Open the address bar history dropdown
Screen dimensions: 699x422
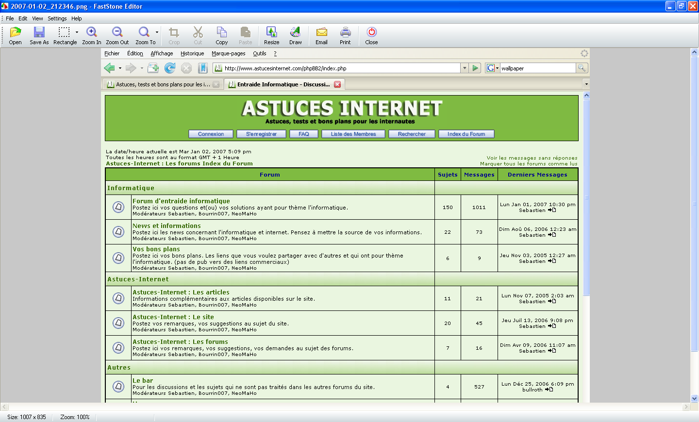pyautogui.click(x=465, y=68)
